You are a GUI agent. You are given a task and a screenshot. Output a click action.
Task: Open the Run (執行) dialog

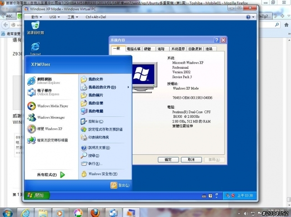pyautogui.click(x=92, y=163)
